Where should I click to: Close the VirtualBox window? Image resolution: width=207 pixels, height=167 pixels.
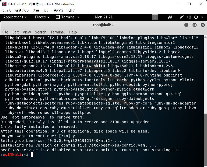click(201, 4)
